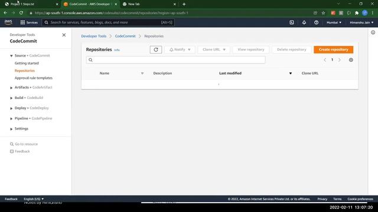The width and height of the screenshot is (378, 212).
Task: Open the info panel icon at right edge
Action: [373, 32]
